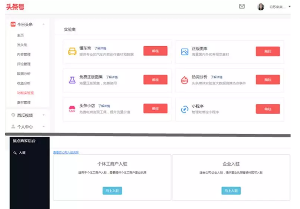Go to 内容管理 in the sidebar

pyautogui.click(x=24, y=54)
